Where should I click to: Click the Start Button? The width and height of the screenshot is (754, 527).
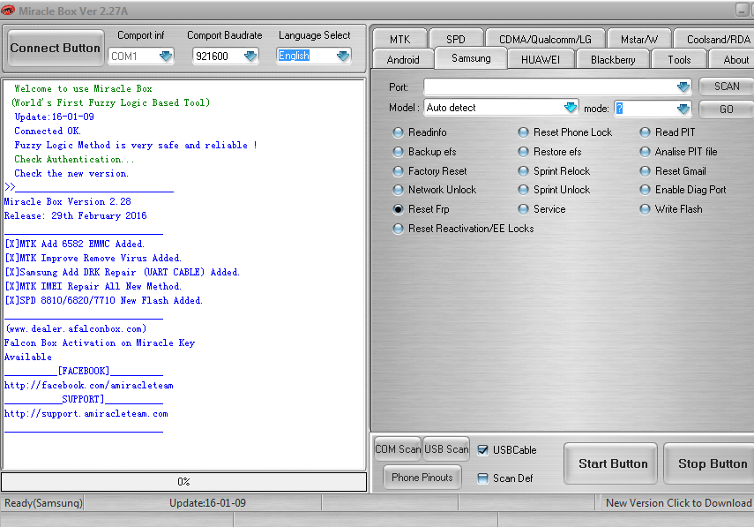611,463
